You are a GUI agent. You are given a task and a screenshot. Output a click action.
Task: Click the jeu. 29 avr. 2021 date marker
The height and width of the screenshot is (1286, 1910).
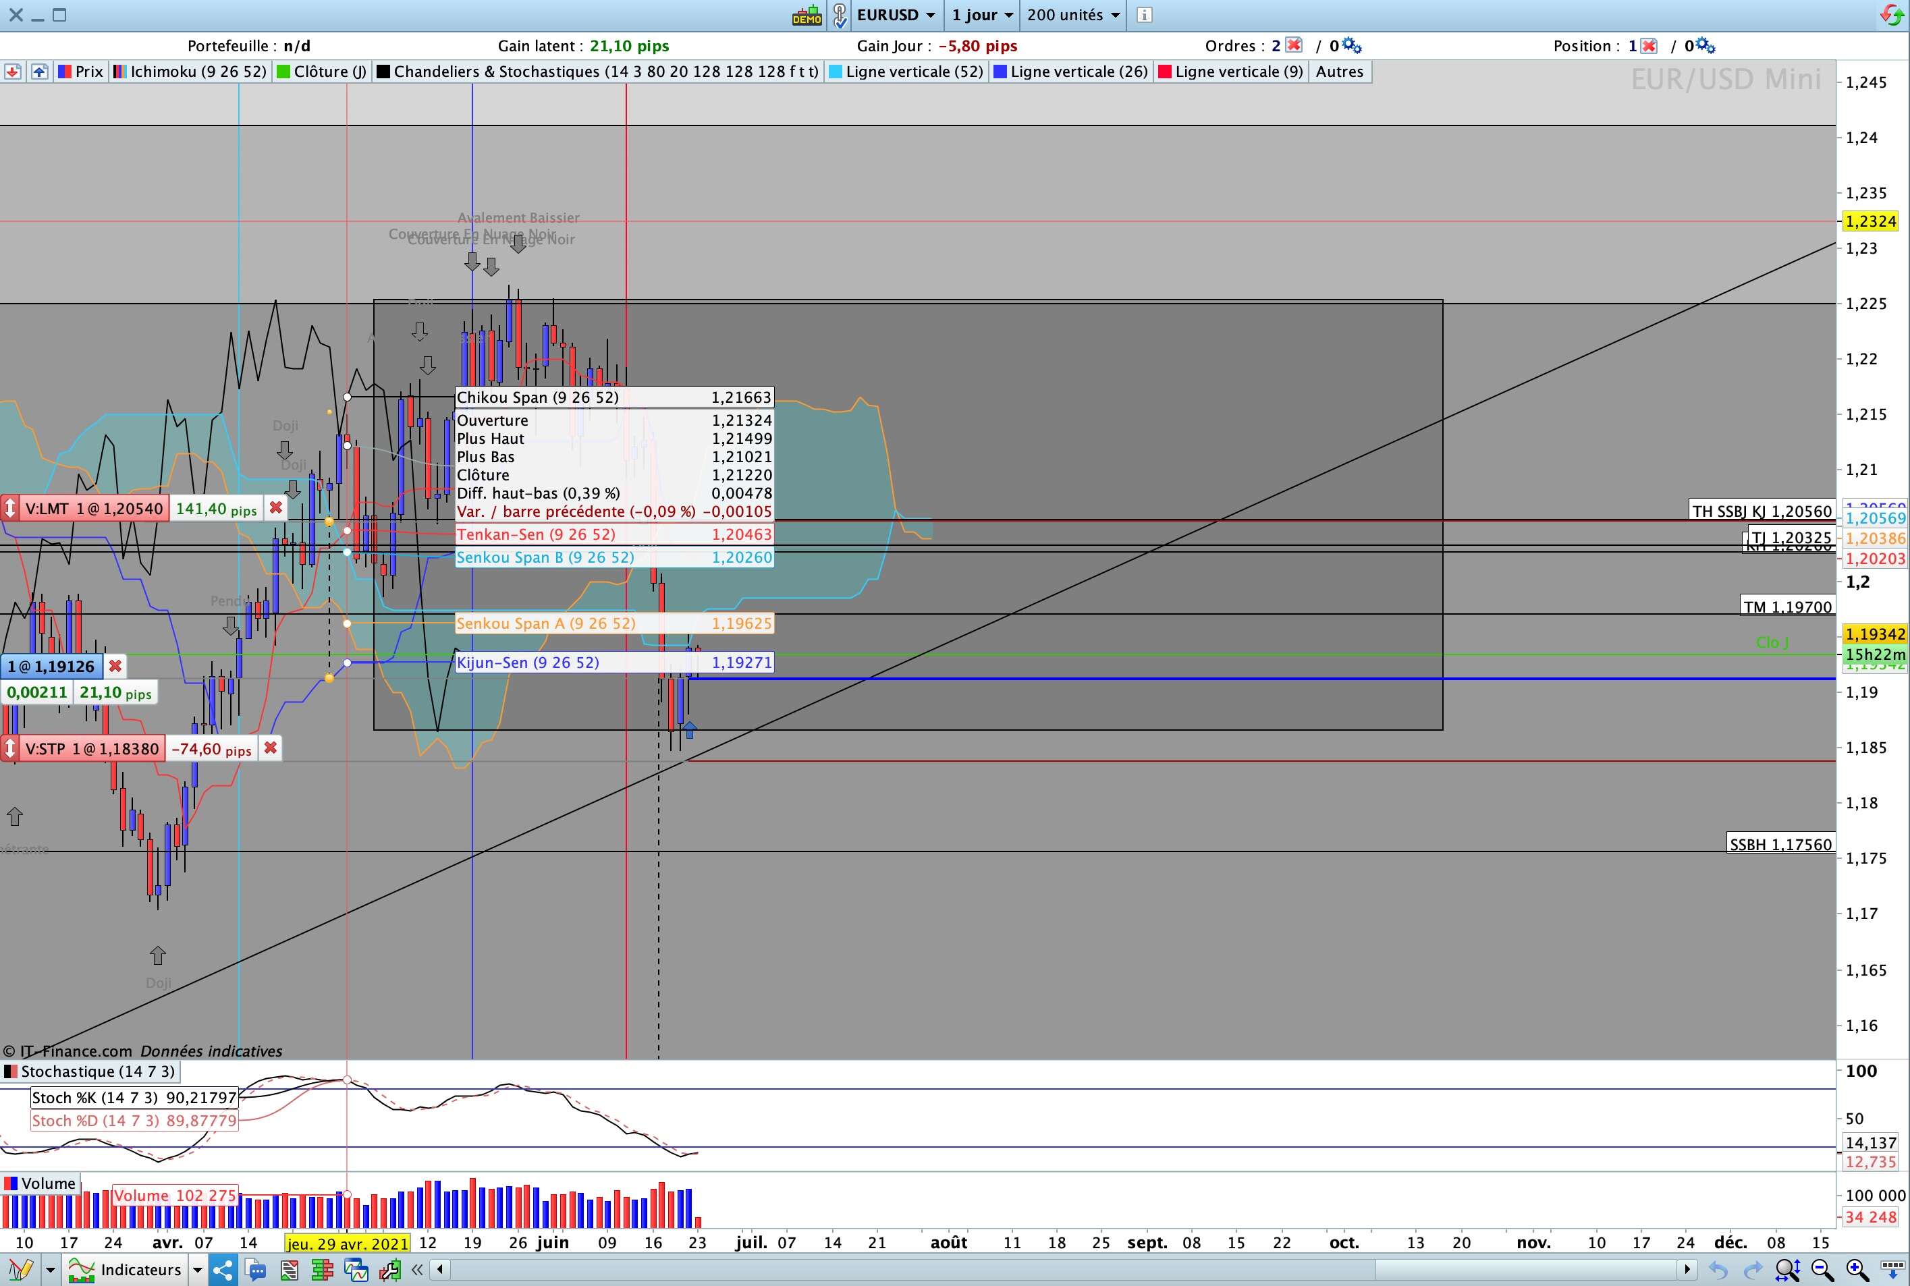coord(347,1243)
